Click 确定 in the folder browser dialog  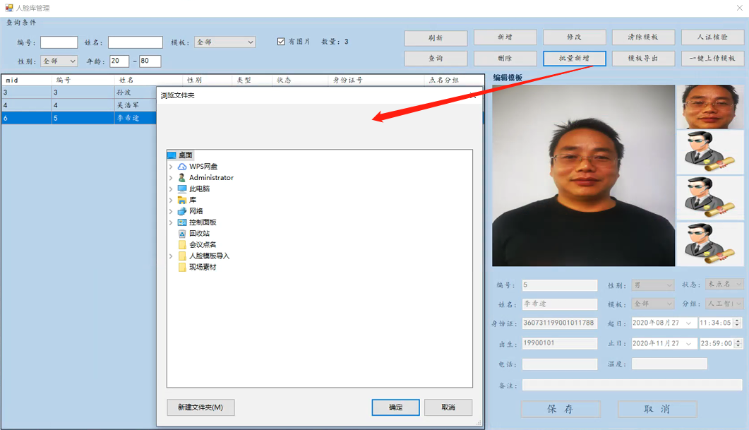pyautogui.click(x=395, y=407)
